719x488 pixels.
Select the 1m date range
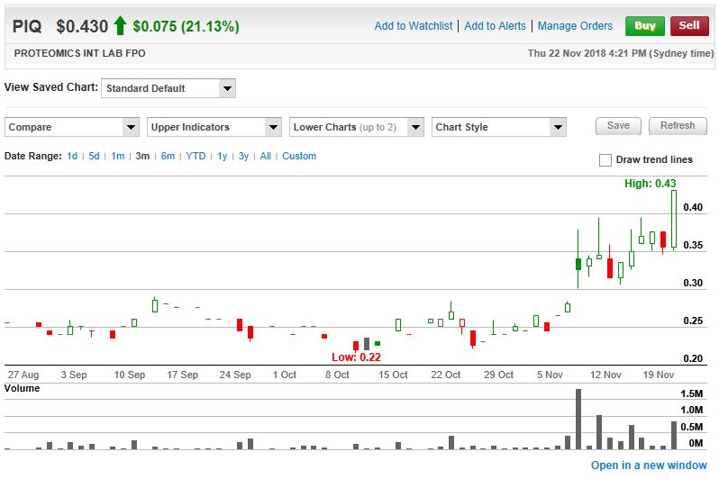[118, 156]
